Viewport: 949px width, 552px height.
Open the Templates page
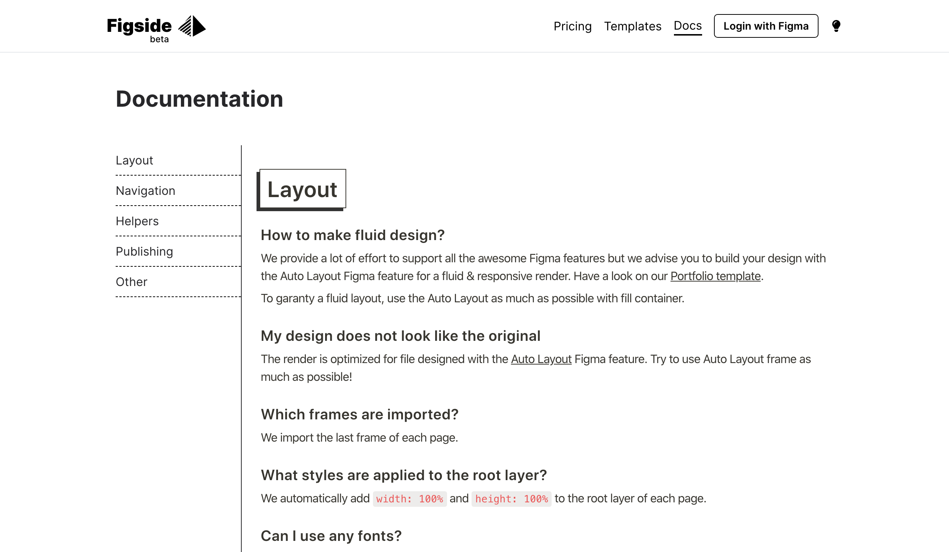633,26
